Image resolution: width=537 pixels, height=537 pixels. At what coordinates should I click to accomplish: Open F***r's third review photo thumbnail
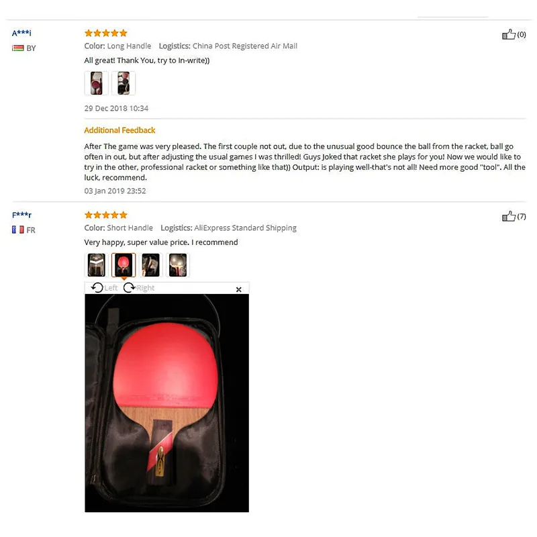(x=150, y=265)
